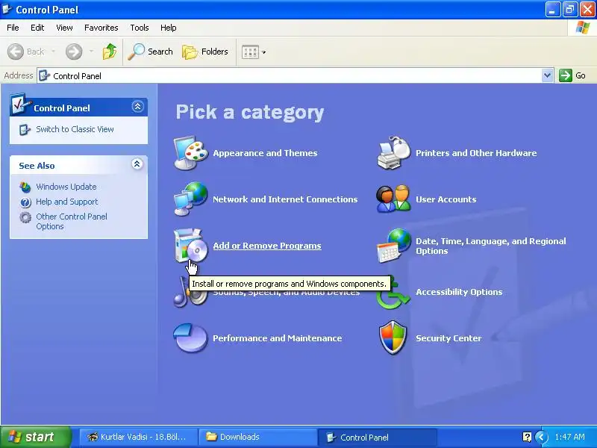The height and width of the screenshot is (448, 597).
Task: Open the Help menu
Action: click(x=169, y=28)
